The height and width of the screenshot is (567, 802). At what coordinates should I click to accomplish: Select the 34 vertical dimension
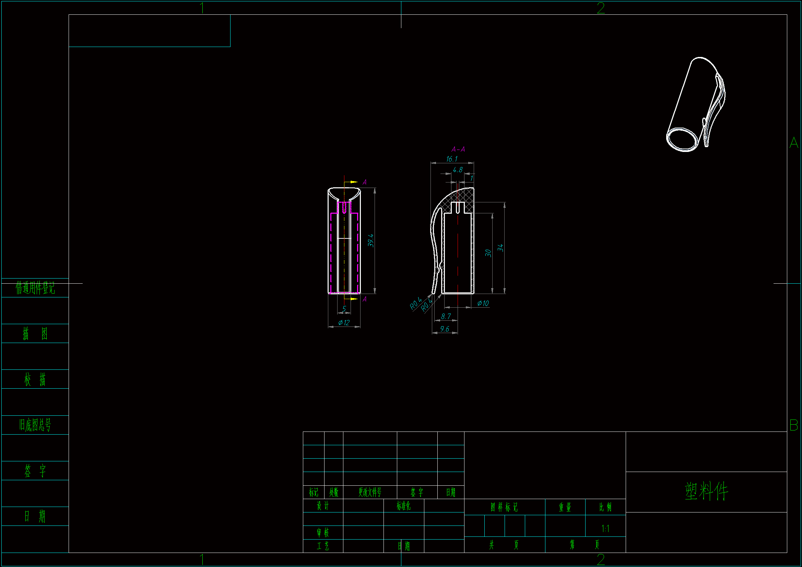pyautogui.click(x=500, y=248)
